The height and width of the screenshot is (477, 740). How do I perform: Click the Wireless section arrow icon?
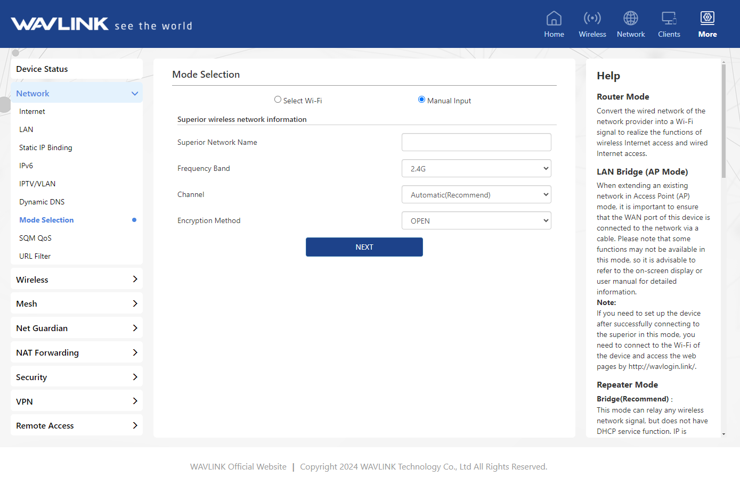click(x=135, y=279)
